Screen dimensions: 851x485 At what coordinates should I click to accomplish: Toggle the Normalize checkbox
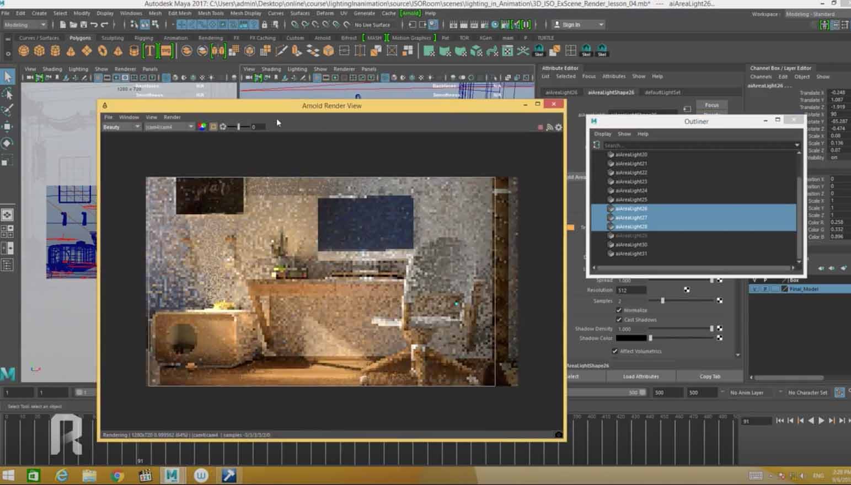[x=619, y=310]
